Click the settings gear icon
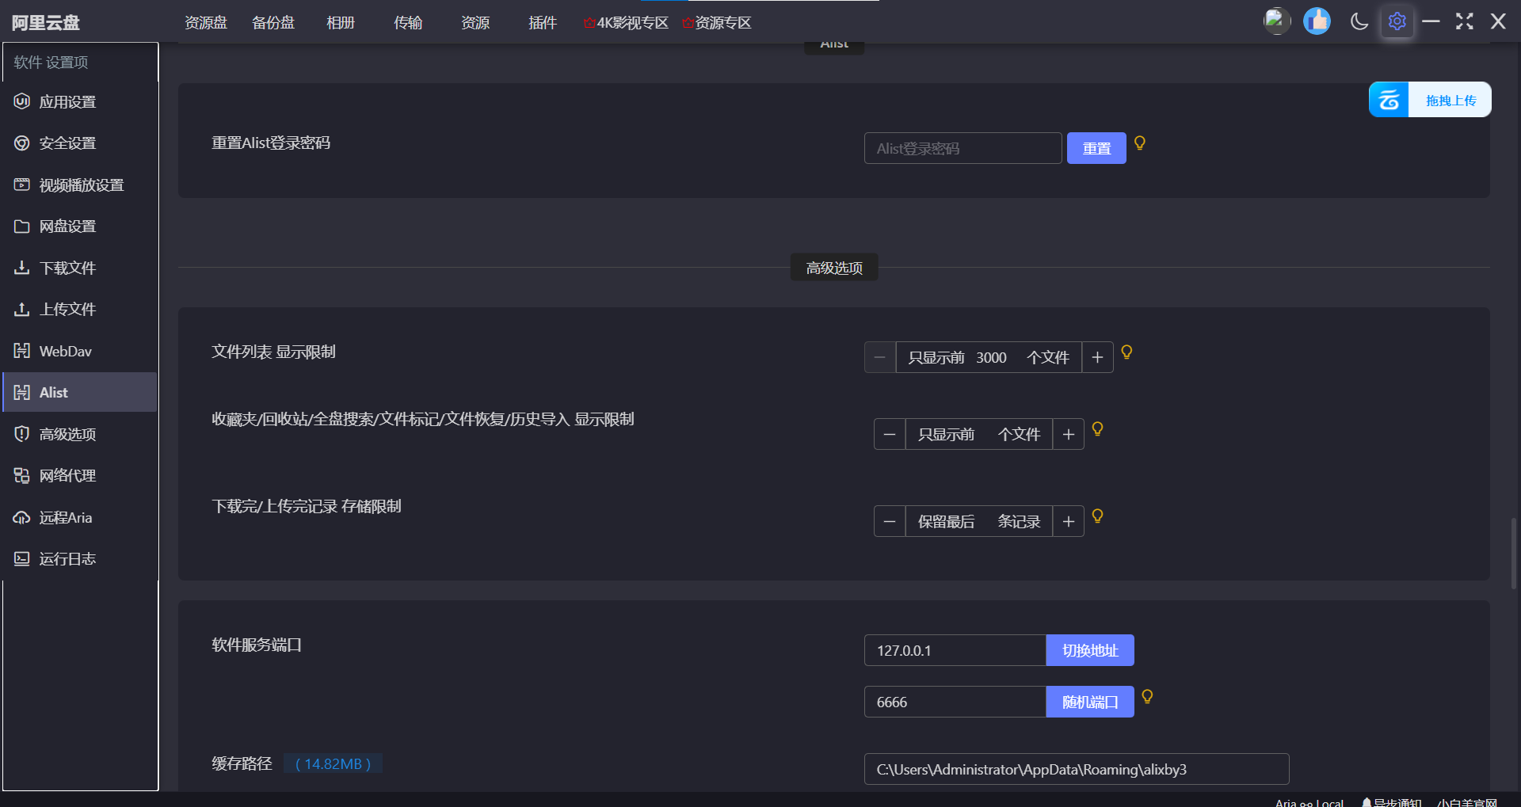Viewport: 1521px width, 807px height. pos(1397,21)
